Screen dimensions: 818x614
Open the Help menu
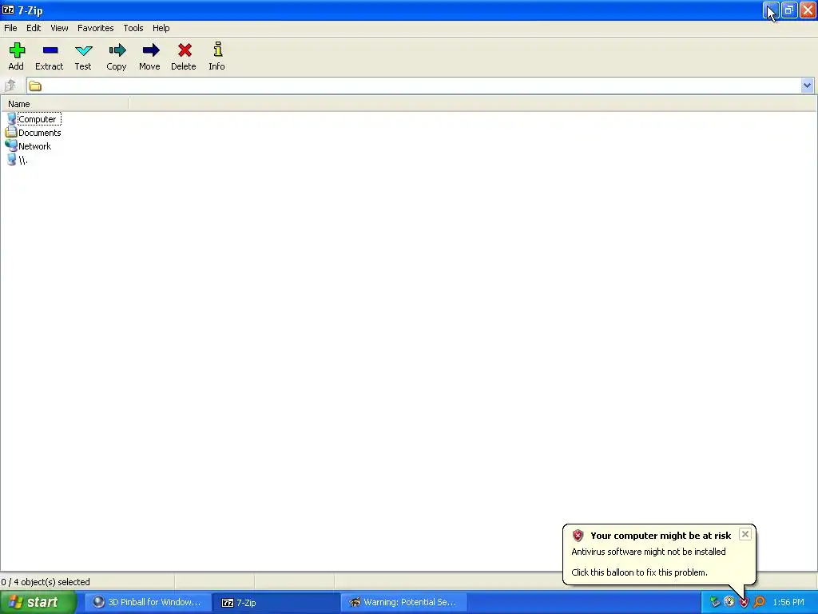[x=161, y=28]
